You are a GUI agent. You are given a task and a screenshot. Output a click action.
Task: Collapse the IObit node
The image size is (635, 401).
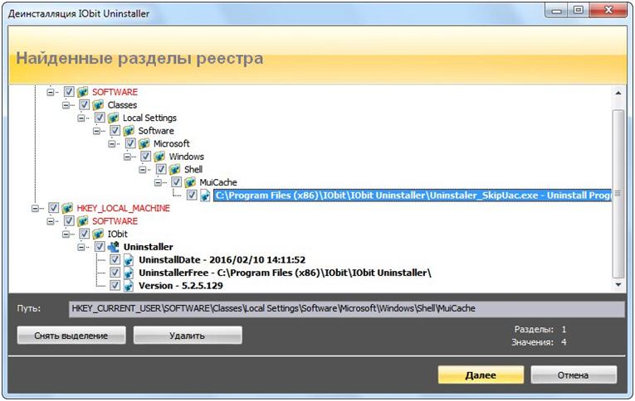pyautogui.click(x=66, y=234)
